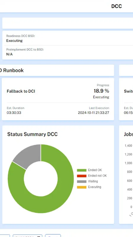Click the date input field at bottom
This screenshot has width=133, height=237.
pyautogui.click(x=27, y=236)
